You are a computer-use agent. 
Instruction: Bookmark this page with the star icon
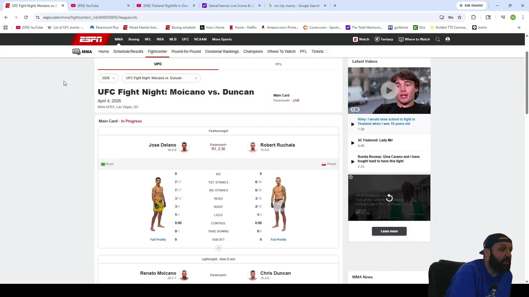click(x=460, y=17)
